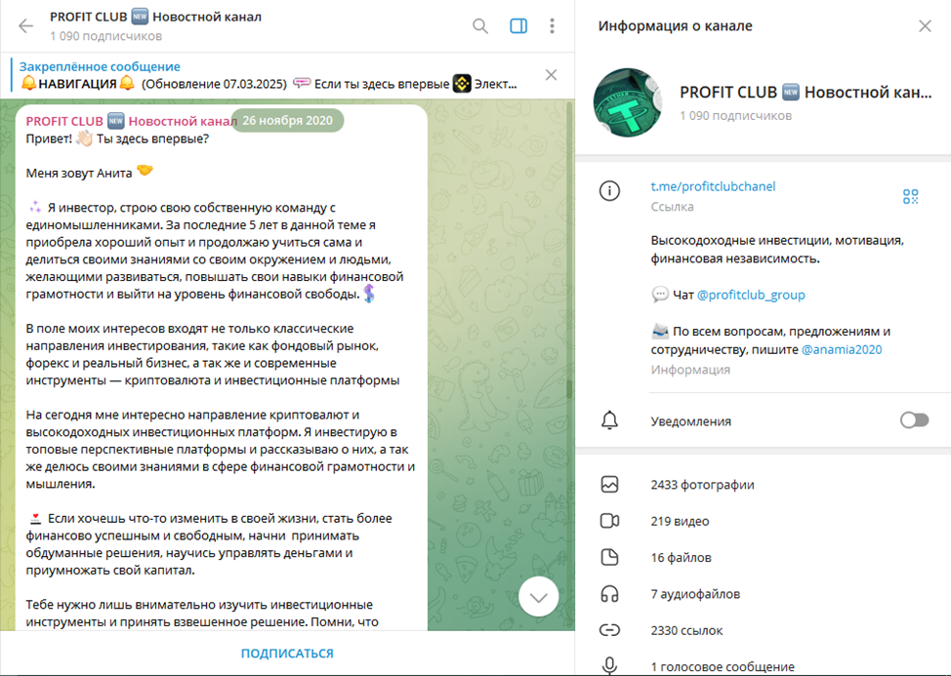951x676 pixels.
Task: Click the link icon for 2330 ссылок
Action: [609, 630]
